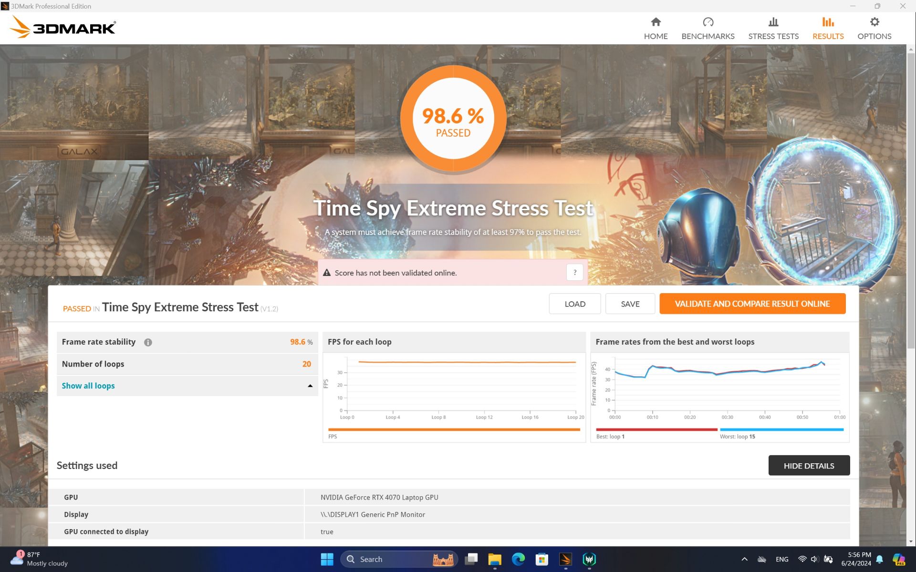Click the LOAD button
Image resolution: width=916 pixels, height=572 pixels.
click(575, 304)
